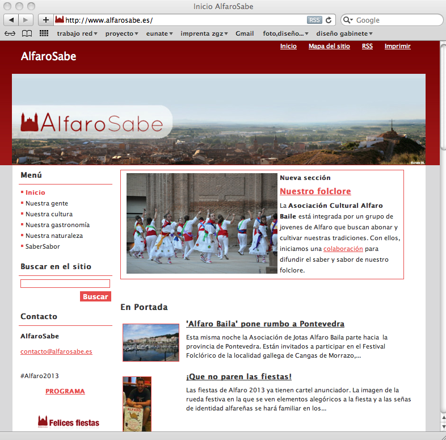Open Top Sites grid icon

point(44,33)
